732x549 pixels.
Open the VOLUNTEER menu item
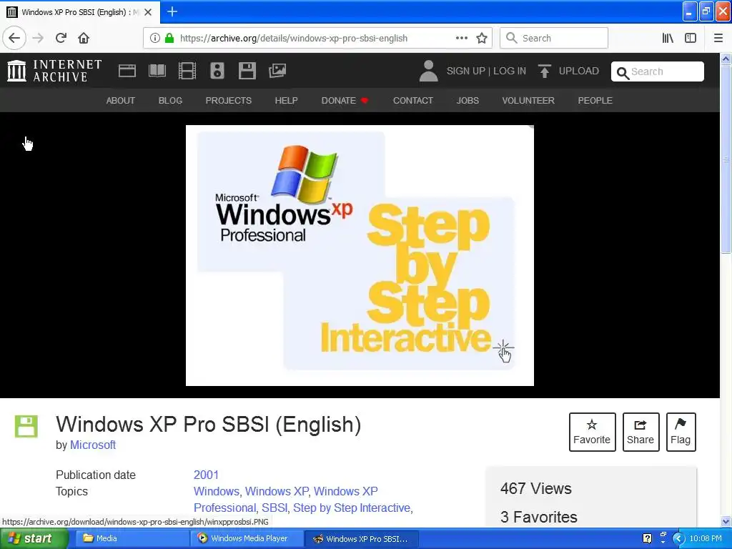click(x=528, y=100)
